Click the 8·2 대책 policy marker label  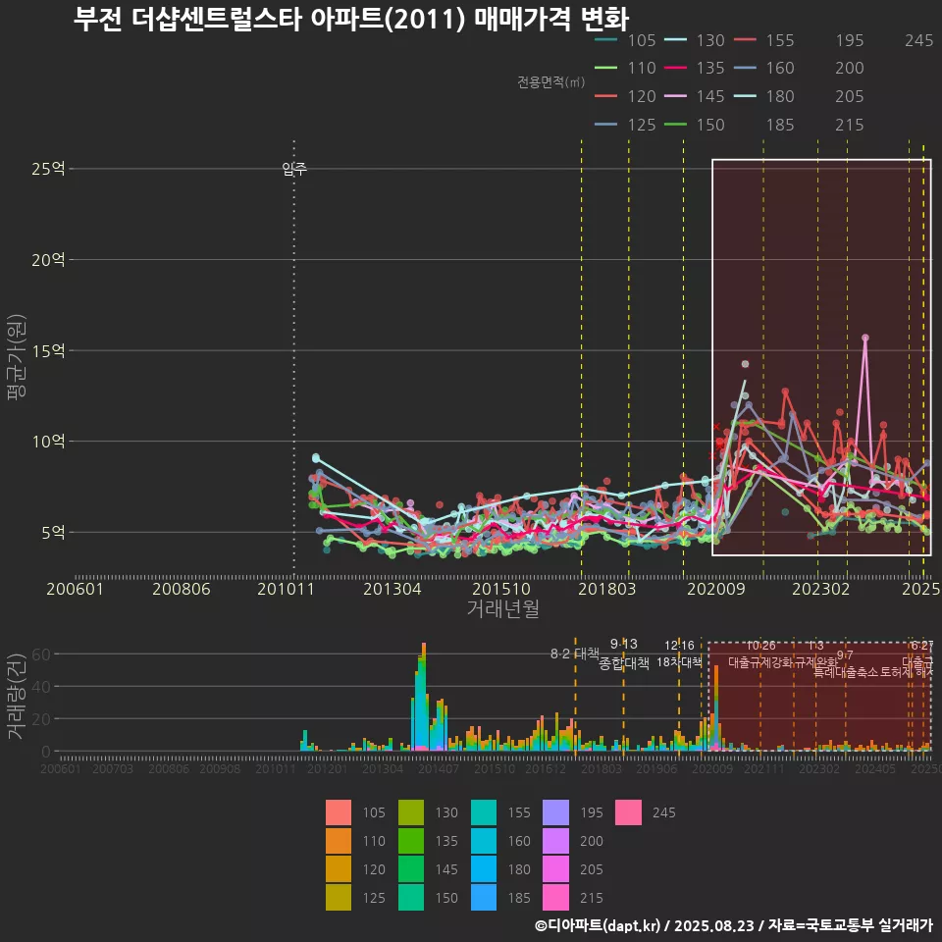[x=575, y=654]
